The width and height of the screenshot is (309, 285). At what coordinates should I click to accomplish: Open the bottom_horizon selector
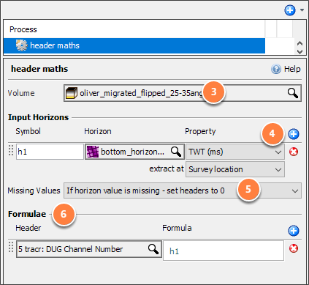(134, 152)
